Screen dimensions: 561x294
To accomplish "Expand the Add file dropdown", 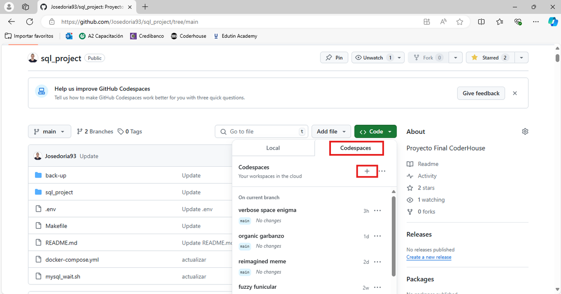I will pos(331,132).
